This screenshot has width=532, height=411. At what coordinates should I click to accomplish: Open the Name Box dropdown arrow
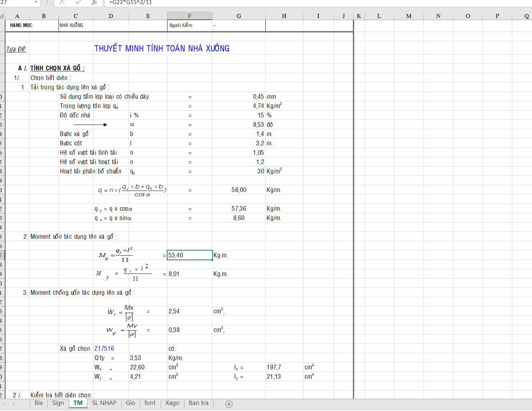coord(36,2)
